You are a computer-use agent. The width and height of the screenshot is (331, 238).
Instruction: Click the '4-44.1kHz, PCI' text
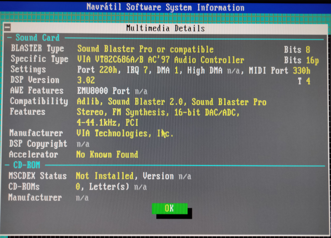[x=108, y=123]
